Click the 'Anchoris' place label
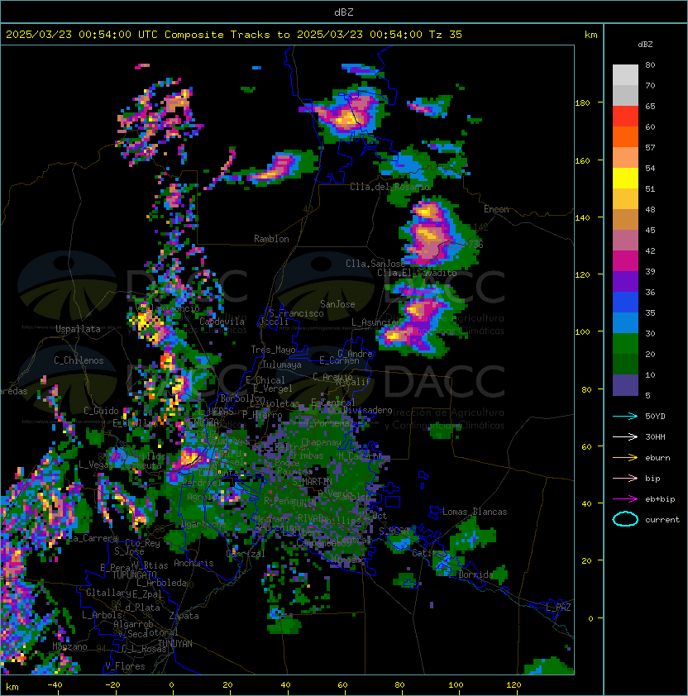The width and height of the screenshot is (688, 696). pos(193,563)
